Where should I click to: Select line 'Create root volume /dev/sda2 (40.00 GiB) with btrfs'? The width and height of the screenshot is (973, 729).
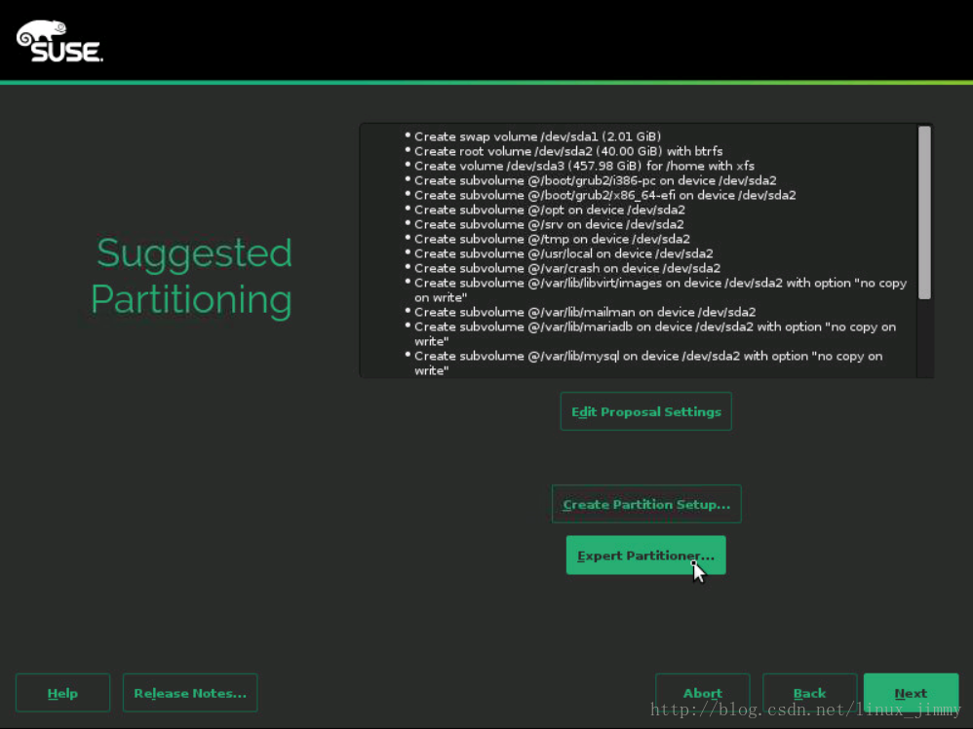568,151
